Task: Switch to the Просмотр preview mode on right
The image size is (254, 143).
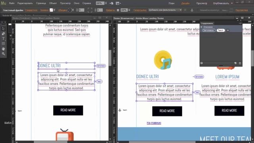Action: 202,3
